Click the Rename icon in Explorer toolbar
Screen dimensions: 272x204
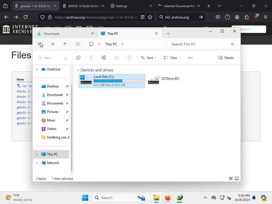104,58
